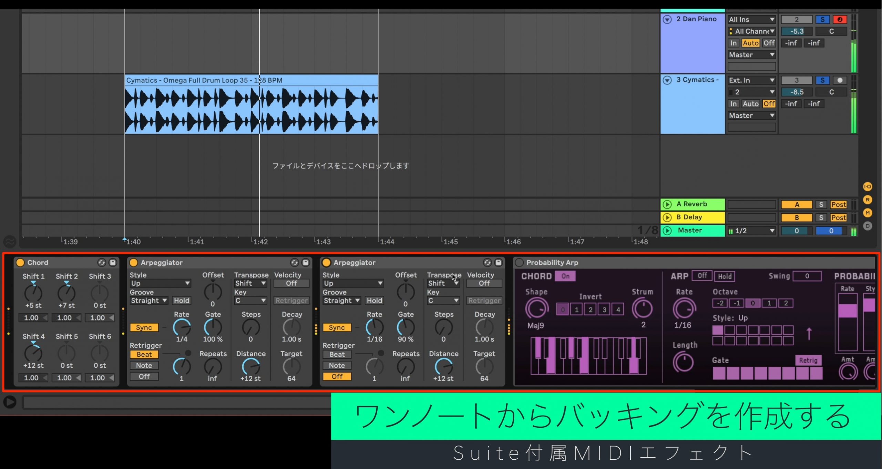Click the B Delay return track play icon
Image resolution: width=882 pixels, height=469 pixels.
667,217
